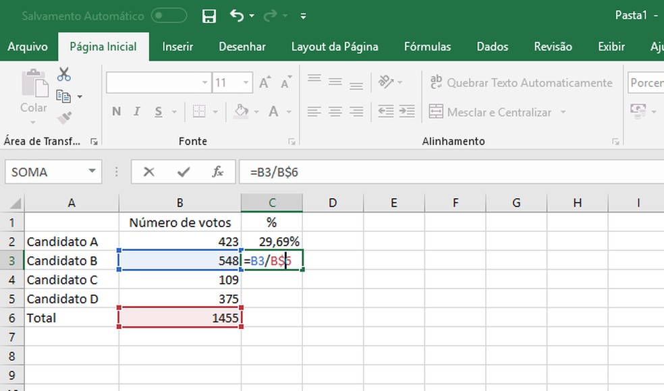Switch to the Fórmulas ribbon tab
This screenshot has width=664, height=391.
pyautogui.click(x=427, y=47)
